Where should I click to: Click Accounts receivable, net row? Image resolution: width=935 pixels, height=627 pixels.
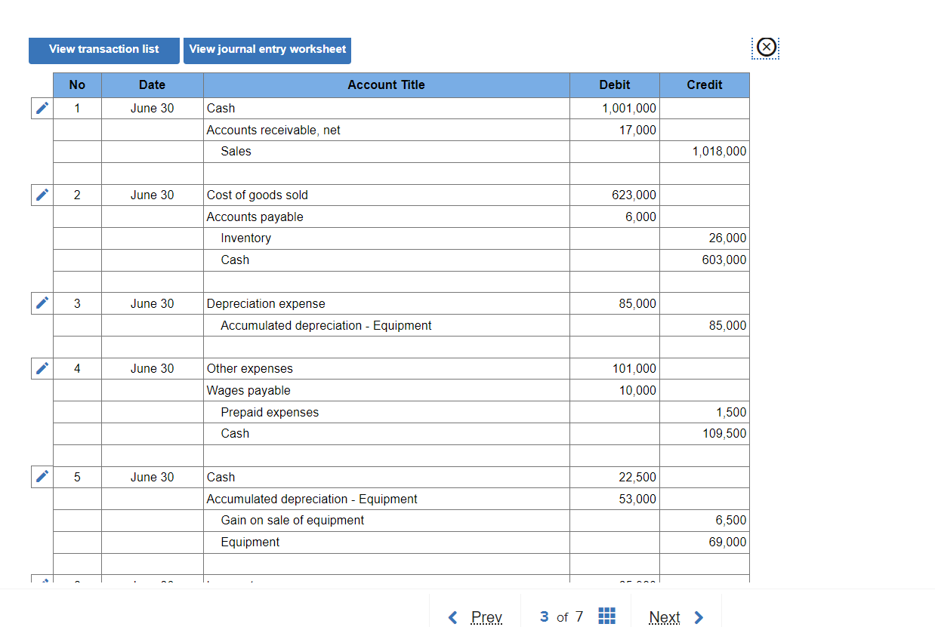(273, 131)
